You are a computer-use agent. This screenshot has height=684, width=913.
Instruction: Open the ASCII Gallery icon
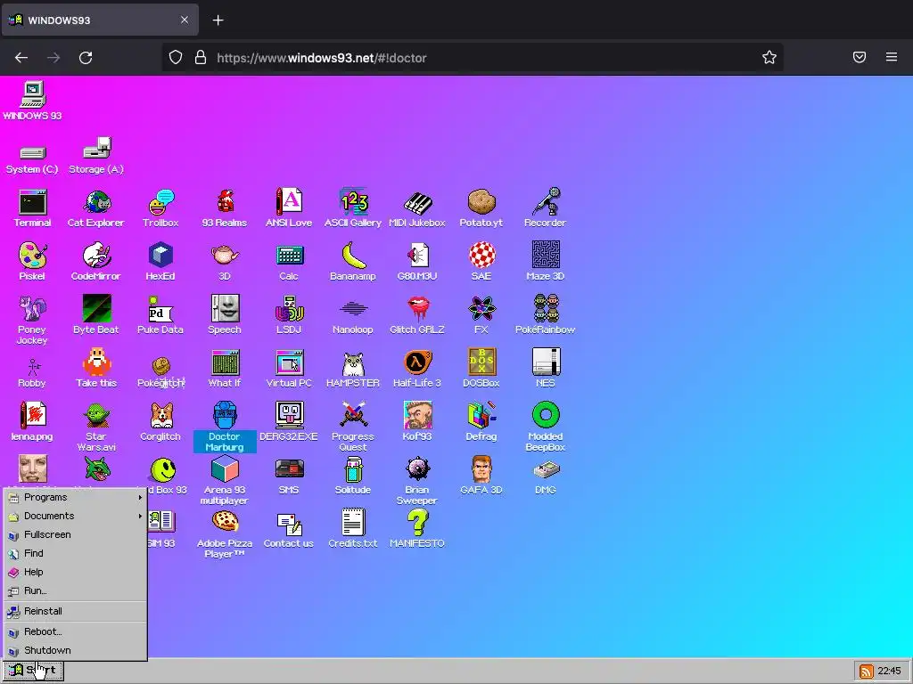click(353, 208)
